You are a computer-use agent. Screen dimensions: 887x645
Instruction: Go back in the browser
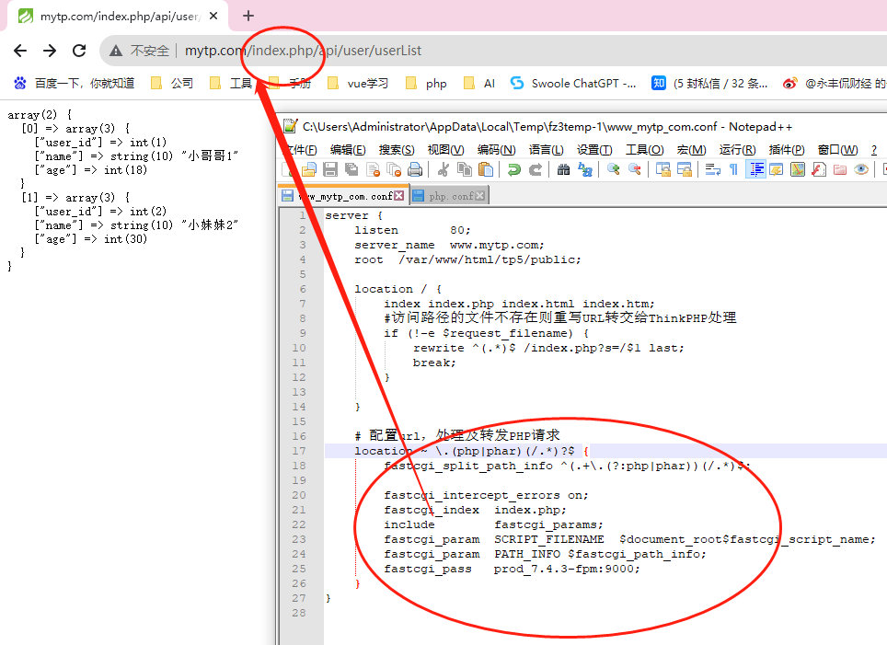coord(20,51)
